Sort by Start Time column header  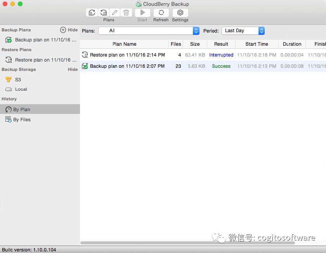click(x=257, y=44)
